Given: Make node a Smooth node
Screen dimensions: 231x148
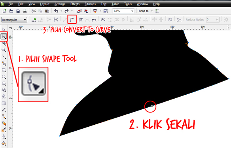Looking at the screenshot, I should point(87,20).
